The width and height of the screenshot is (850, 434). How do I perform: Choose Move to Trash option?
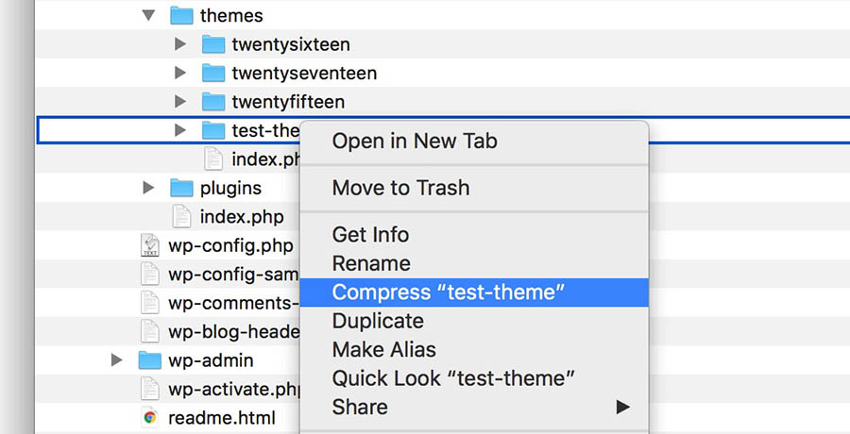(x=400, y=188)
